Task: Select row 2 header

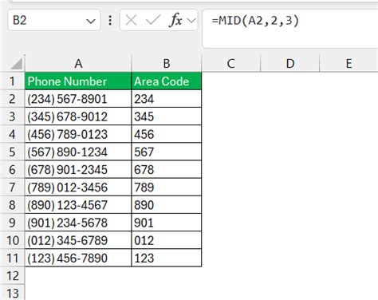Action: 12,99
